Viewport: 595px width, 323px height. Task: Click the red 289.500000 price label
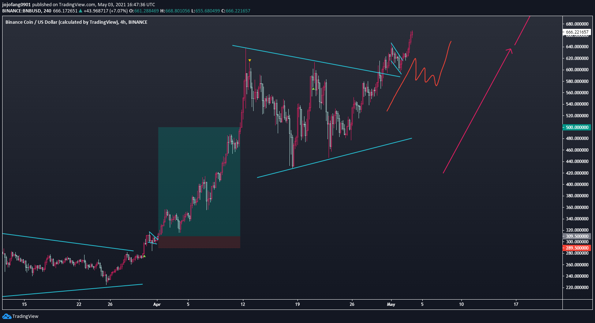click(577, 248)
